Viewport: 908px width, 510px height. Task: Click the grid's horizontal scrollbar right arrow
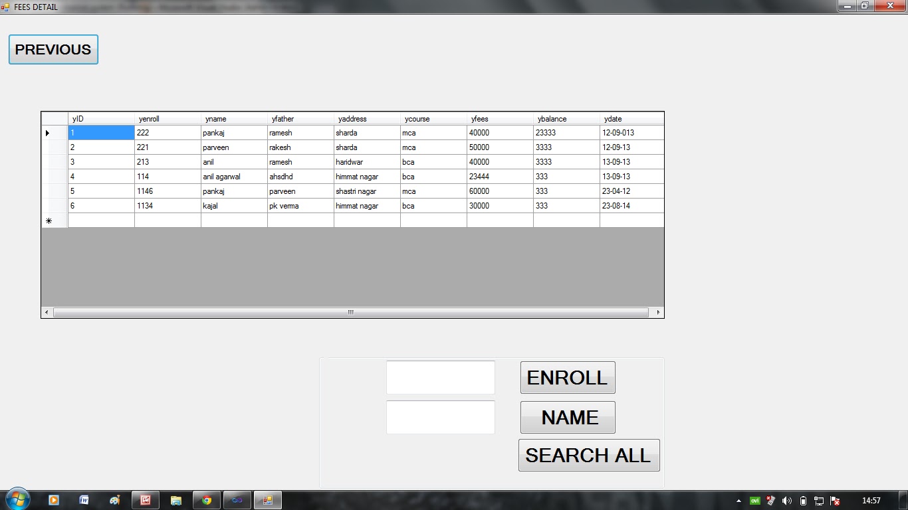coord(658,311)
